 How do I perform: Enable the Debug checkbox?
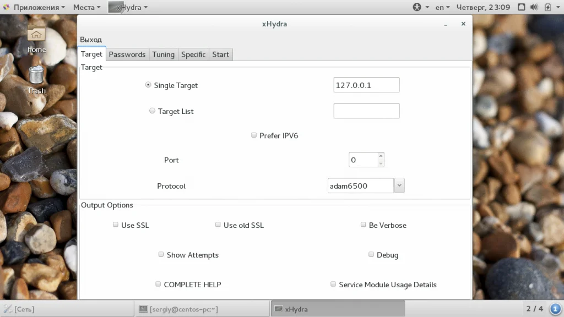pyautogui.click(x=371, y=254)
